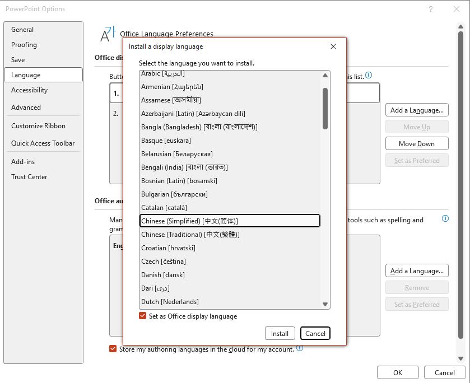Click the language list scroll down arrow
Image resolution: width=470 pixels, height=383 pixels.
pyautogui.click(x=325, y=304)
